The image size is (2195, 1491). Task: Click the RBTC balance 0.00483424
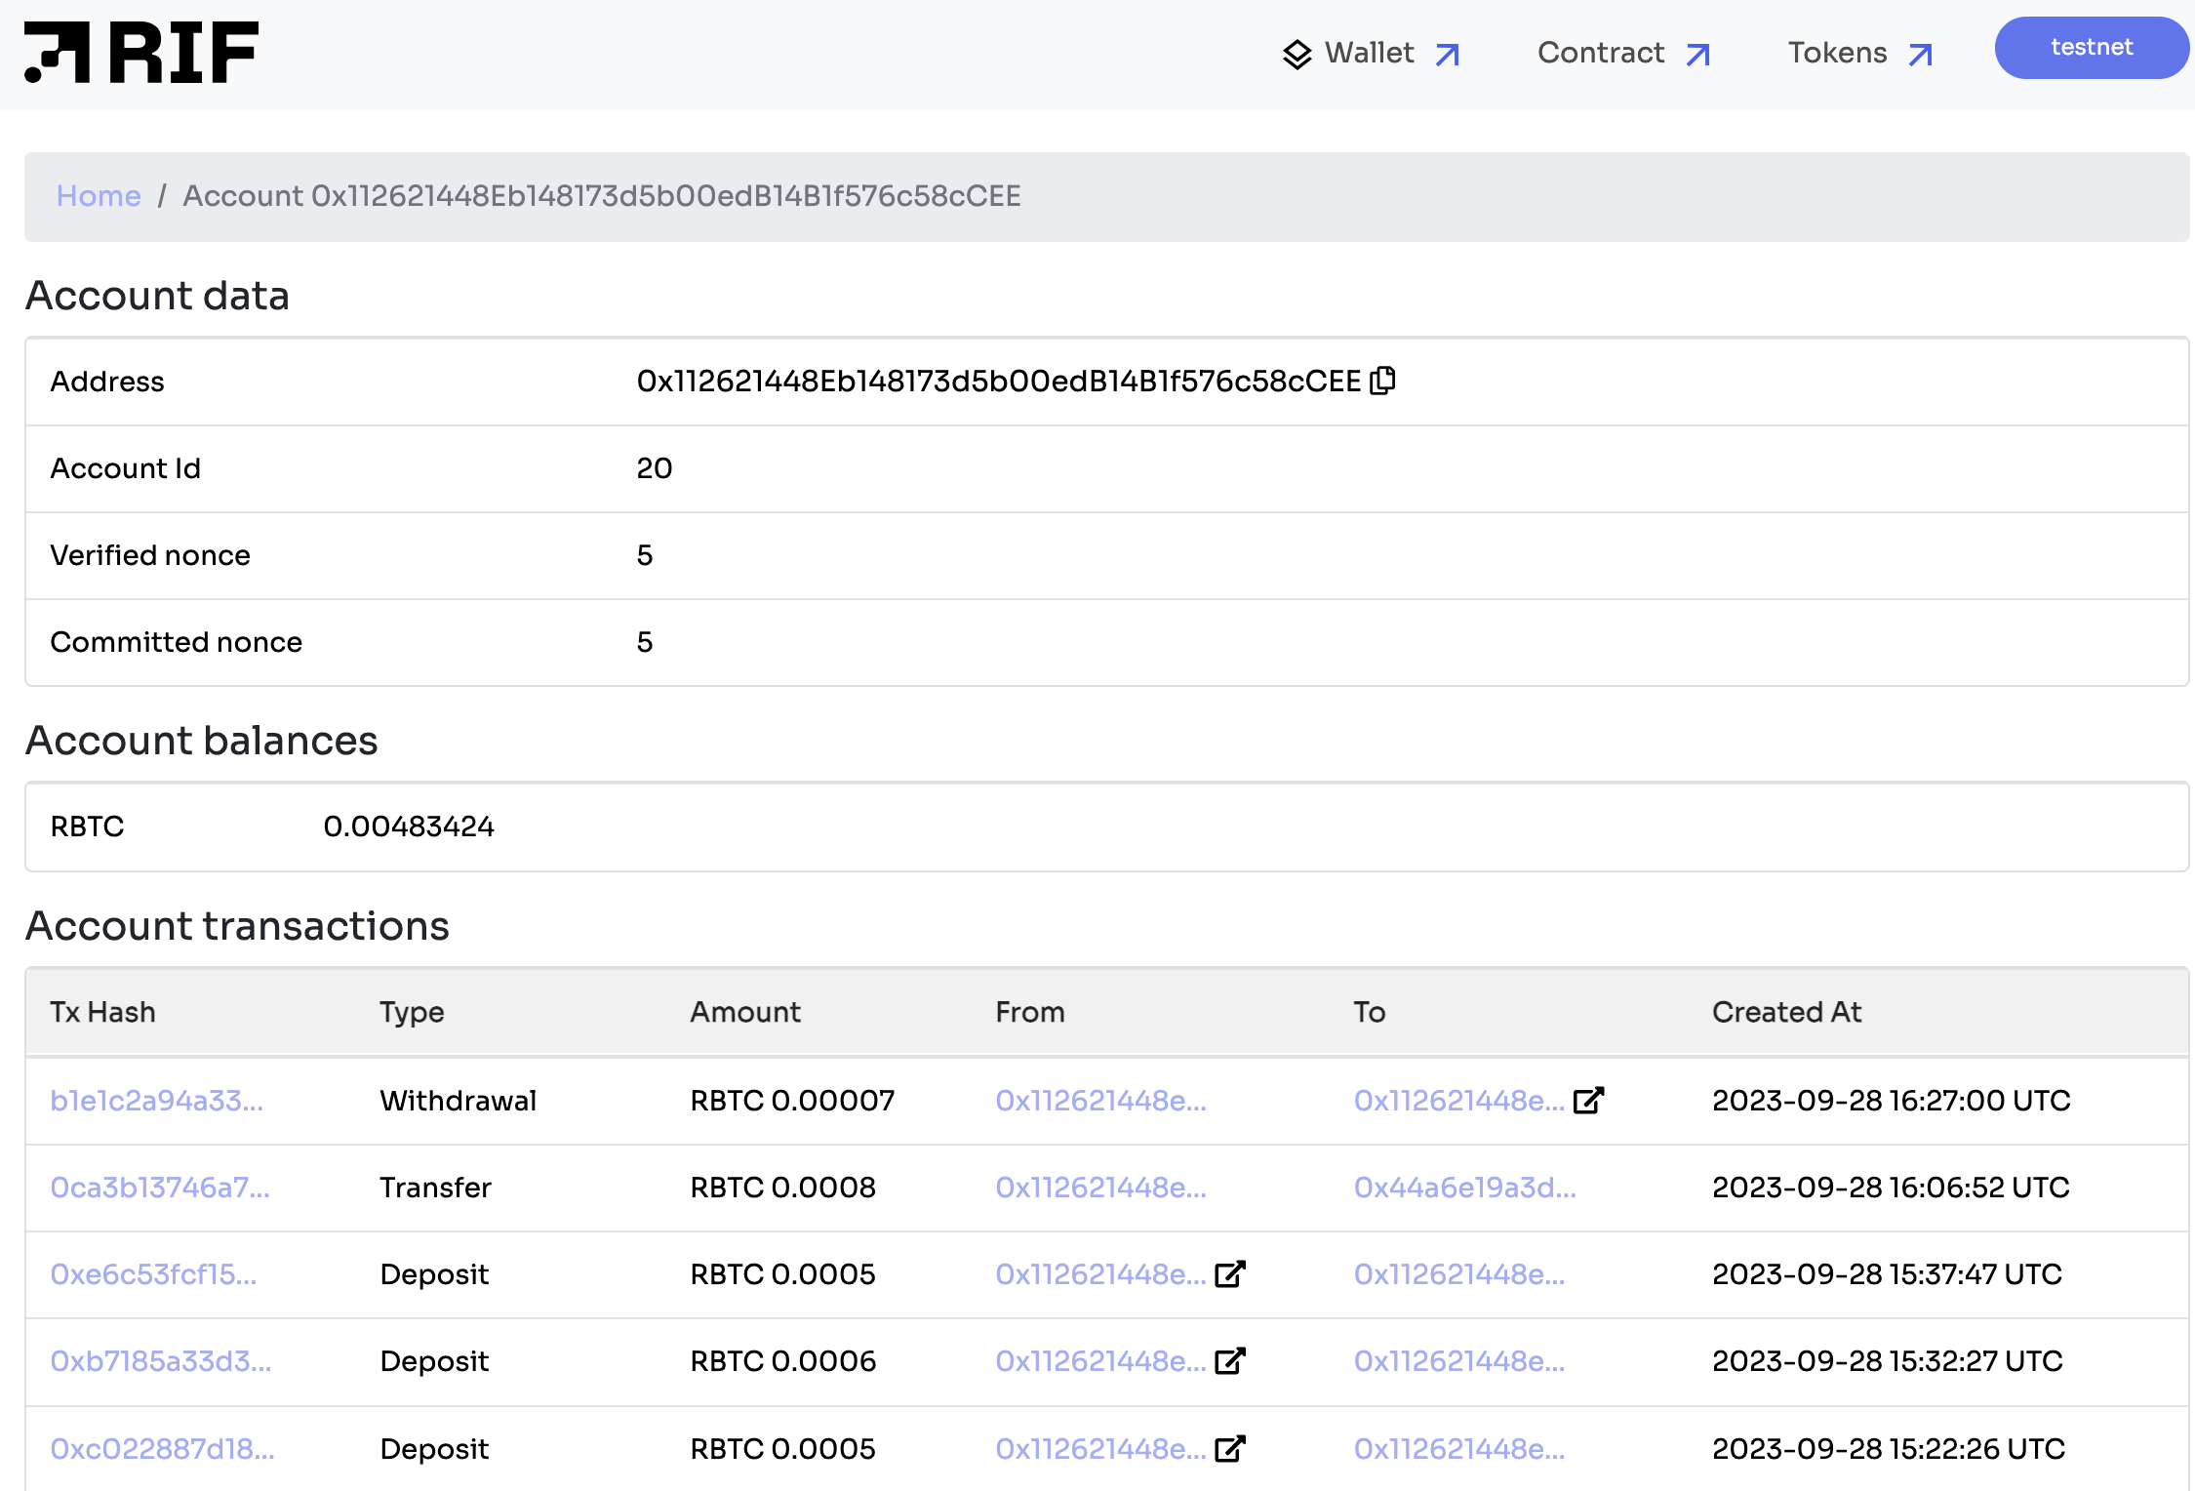(x=409, y=826)
